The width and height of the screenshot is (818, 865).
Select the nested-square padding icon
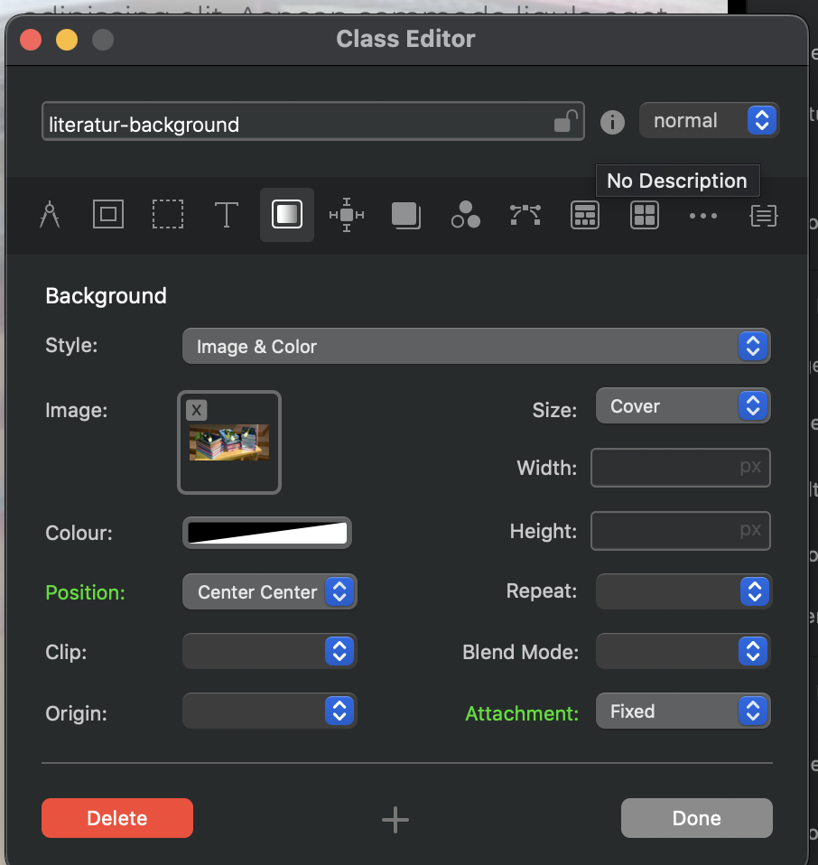(x=108, y=215)
